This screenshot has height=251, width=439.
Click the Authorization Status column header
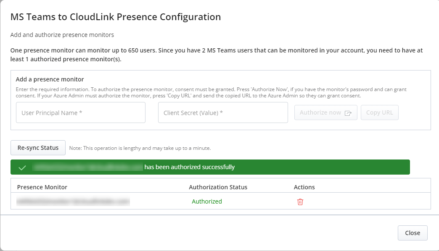pos(218,187)
